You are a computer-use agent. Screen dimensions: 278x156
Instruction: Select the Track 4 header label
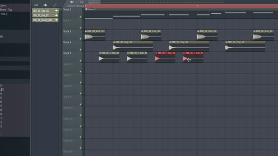[x=67, y=42]
